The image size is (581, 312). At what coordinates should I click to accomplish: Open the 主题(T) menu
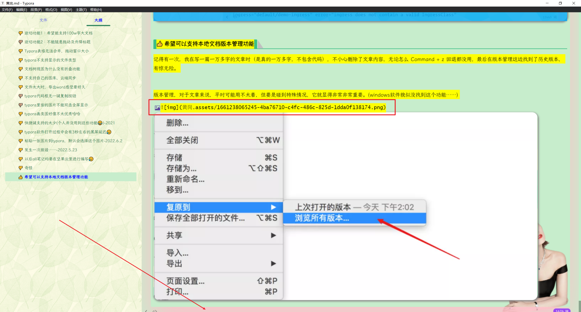click(x=81, y=10)
